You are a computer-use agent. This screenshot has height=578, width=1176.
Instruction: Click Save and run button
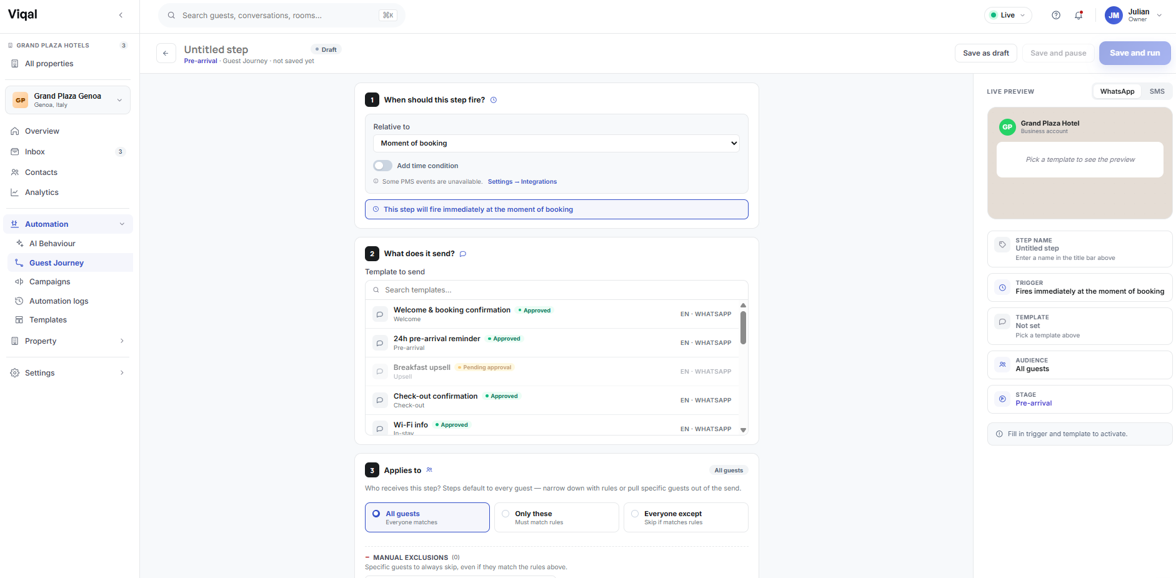(x=1135, y=53)
